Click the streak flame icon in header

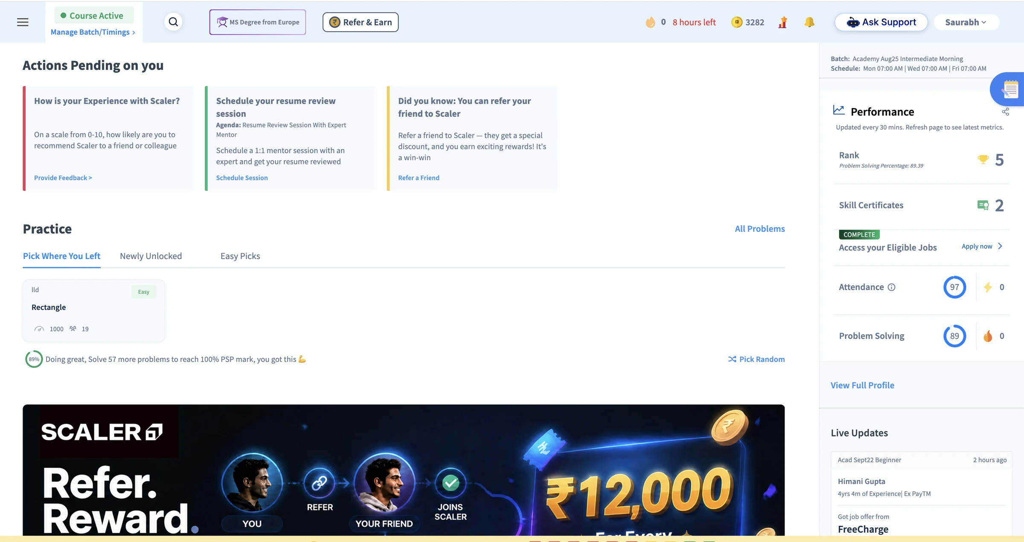(650, 22)
